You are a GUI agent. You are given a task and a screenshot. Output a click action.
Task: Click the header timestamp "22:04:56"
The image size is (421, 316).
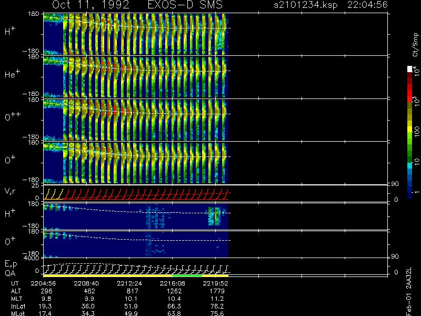[367, 5]
